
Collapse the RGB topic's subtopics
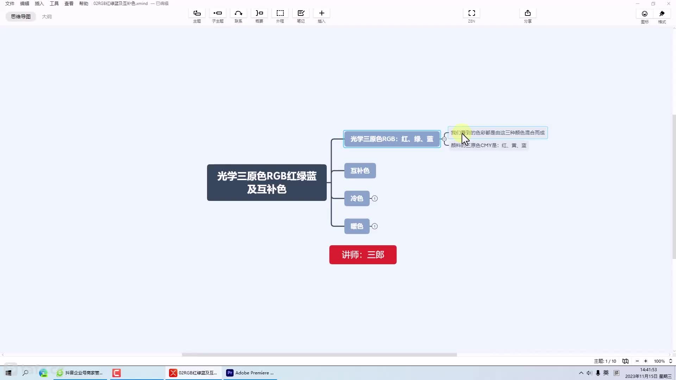[x=444, y=139]
